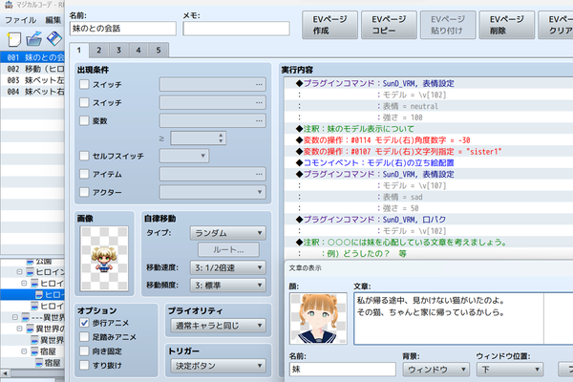The width and height of the screenshot is (573, 382).
Task: Enable the アクター condition checkbox
Action: point(84,192)
